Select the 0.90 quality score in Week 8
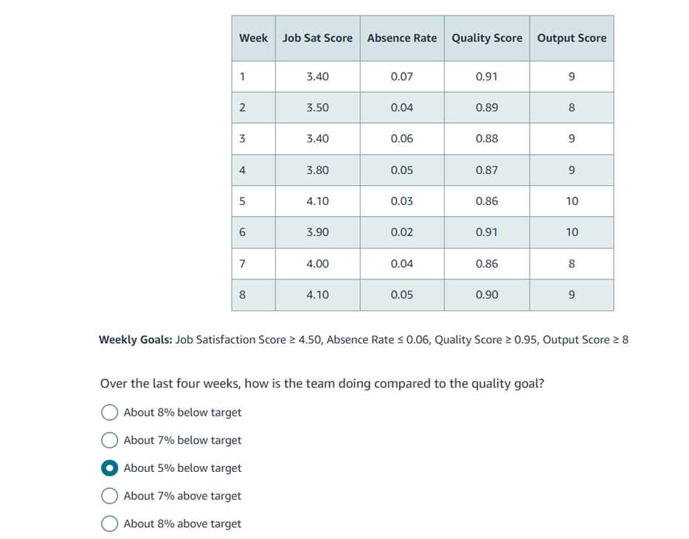Image resolution: width=689 pixels, height=539 pixels. click(x=486, y=294)
